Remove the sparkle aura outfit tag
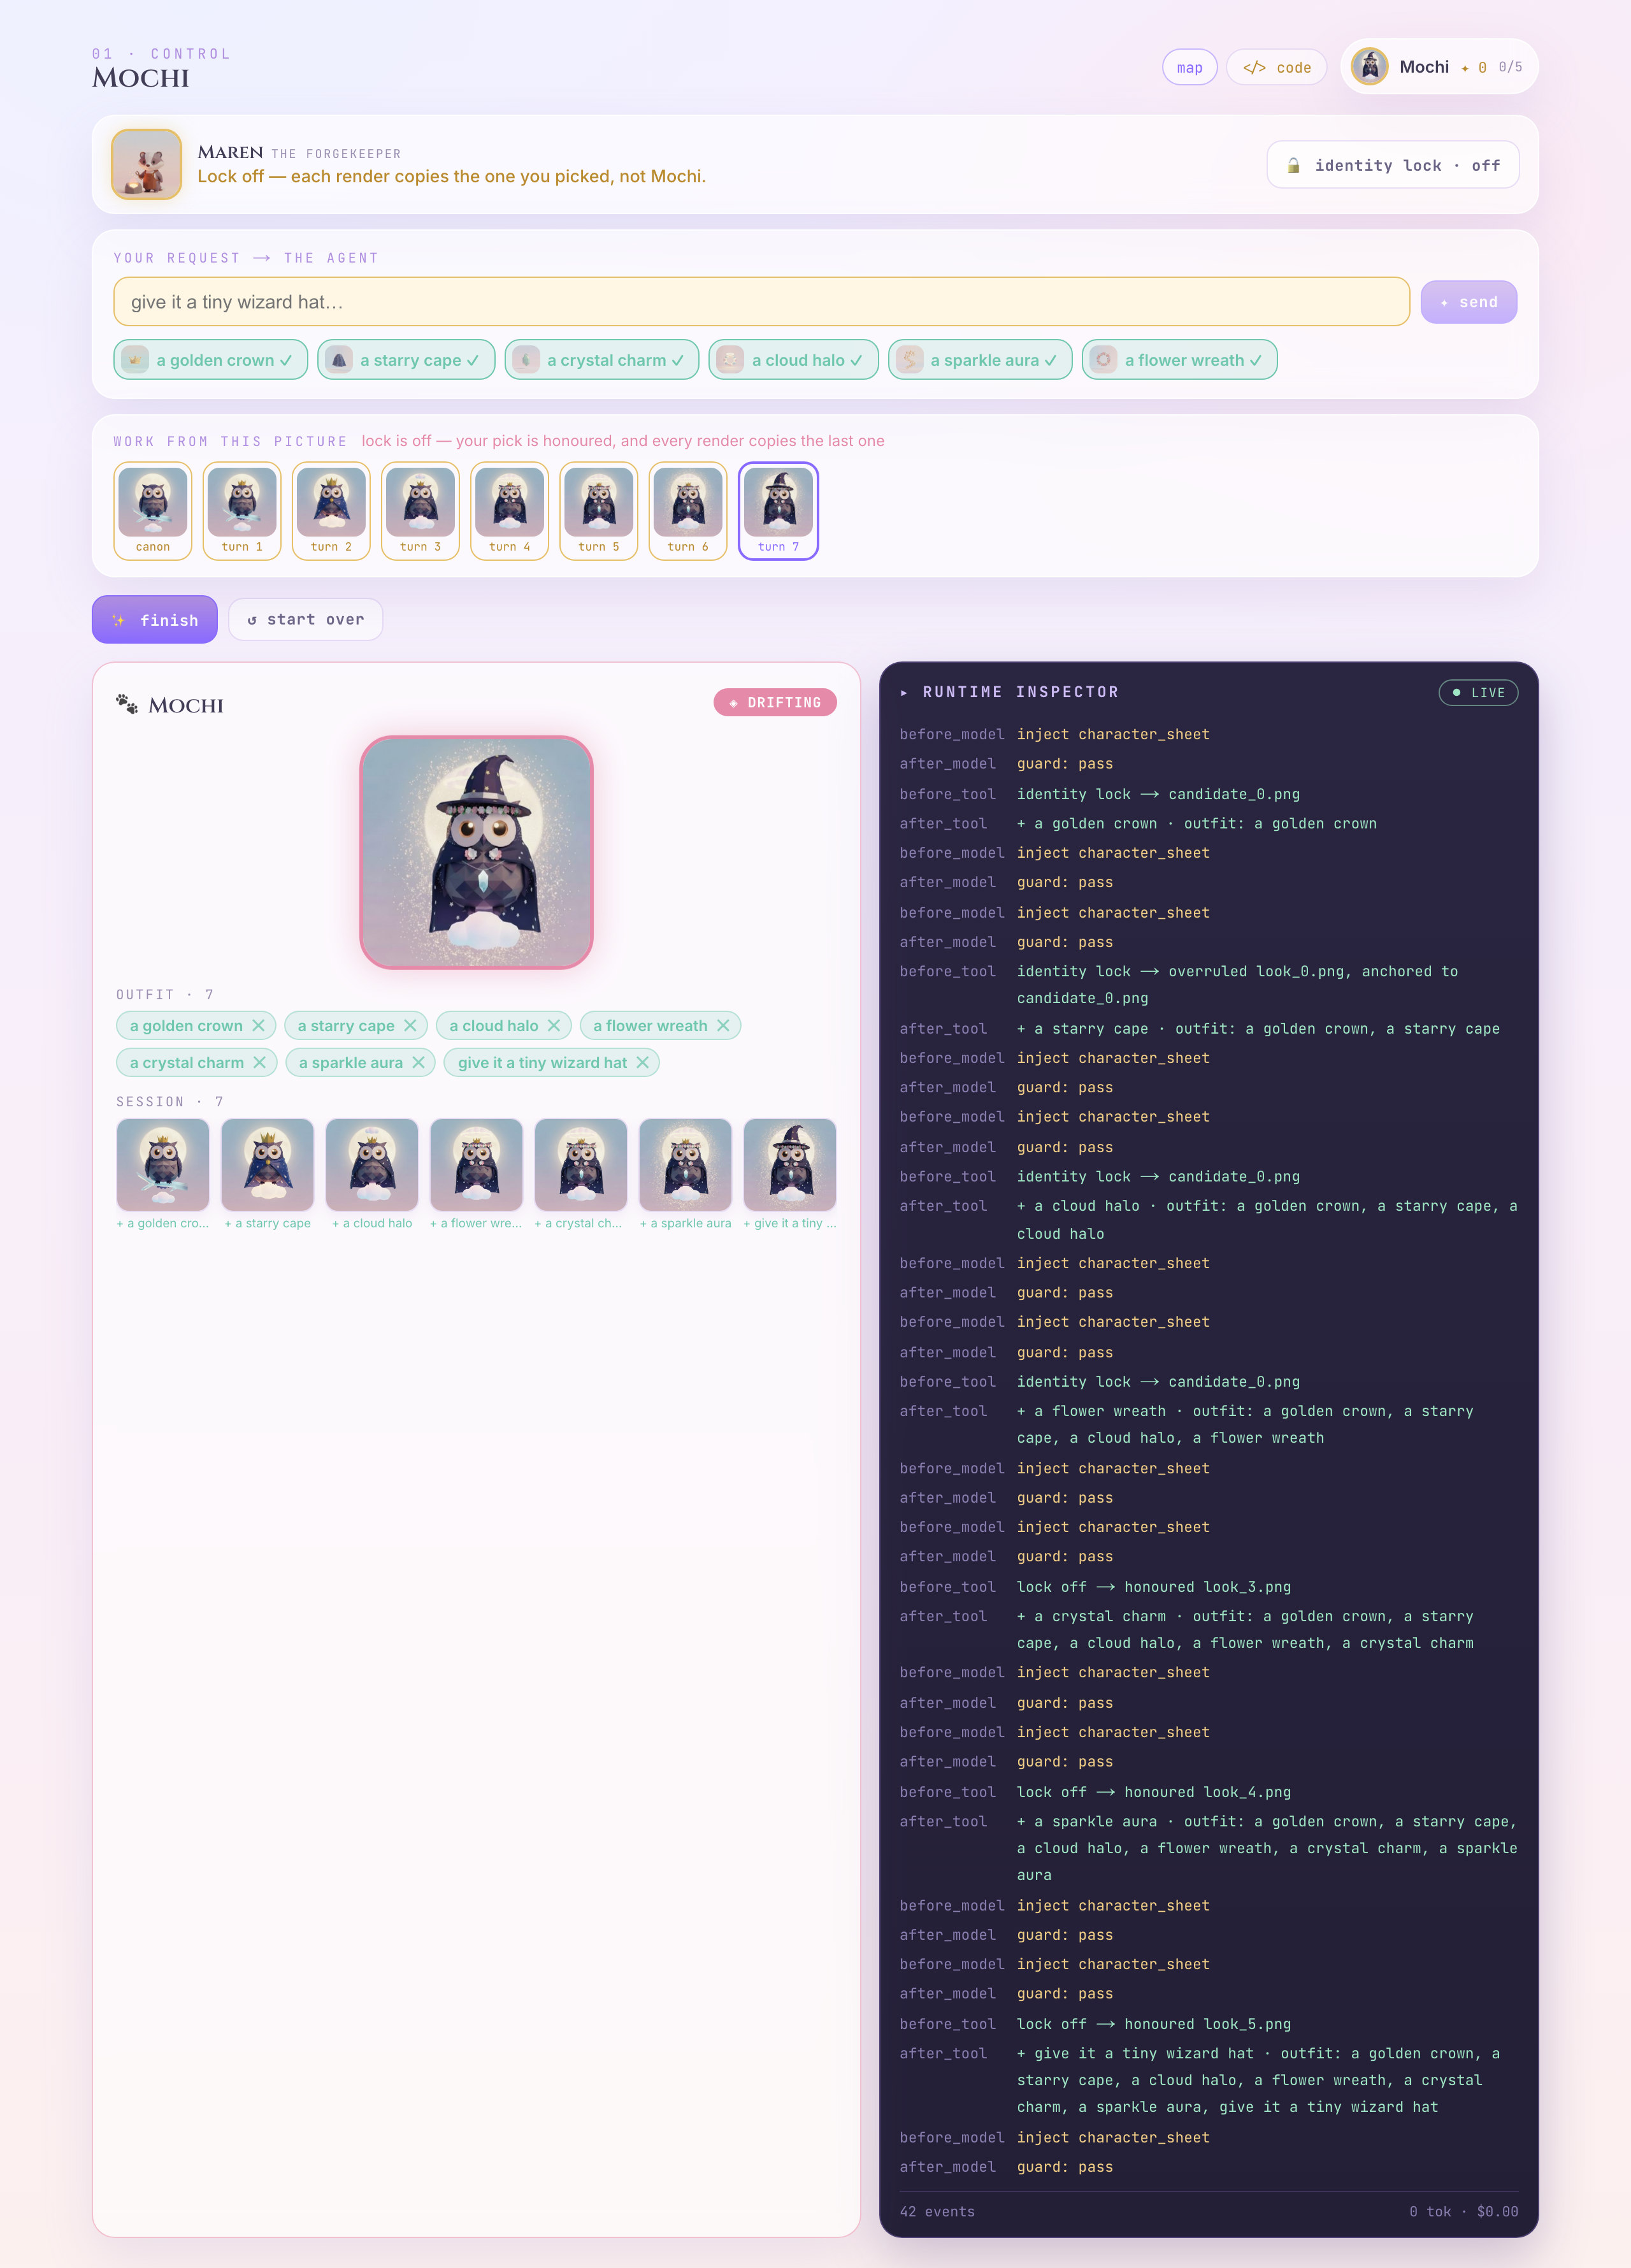1631x2268 pixels. point(418,1062)
